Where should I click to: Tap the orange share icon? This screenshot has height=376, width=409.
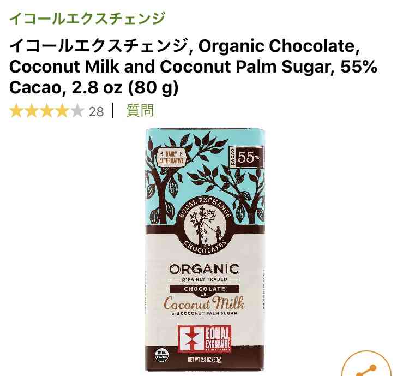[366, 367]
